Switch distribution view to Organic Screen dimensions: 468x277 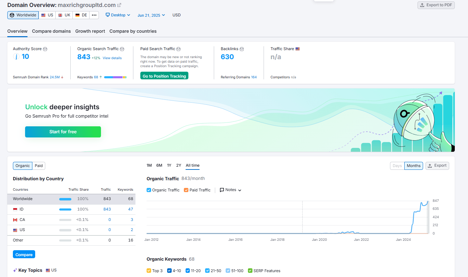click(23, 166)
